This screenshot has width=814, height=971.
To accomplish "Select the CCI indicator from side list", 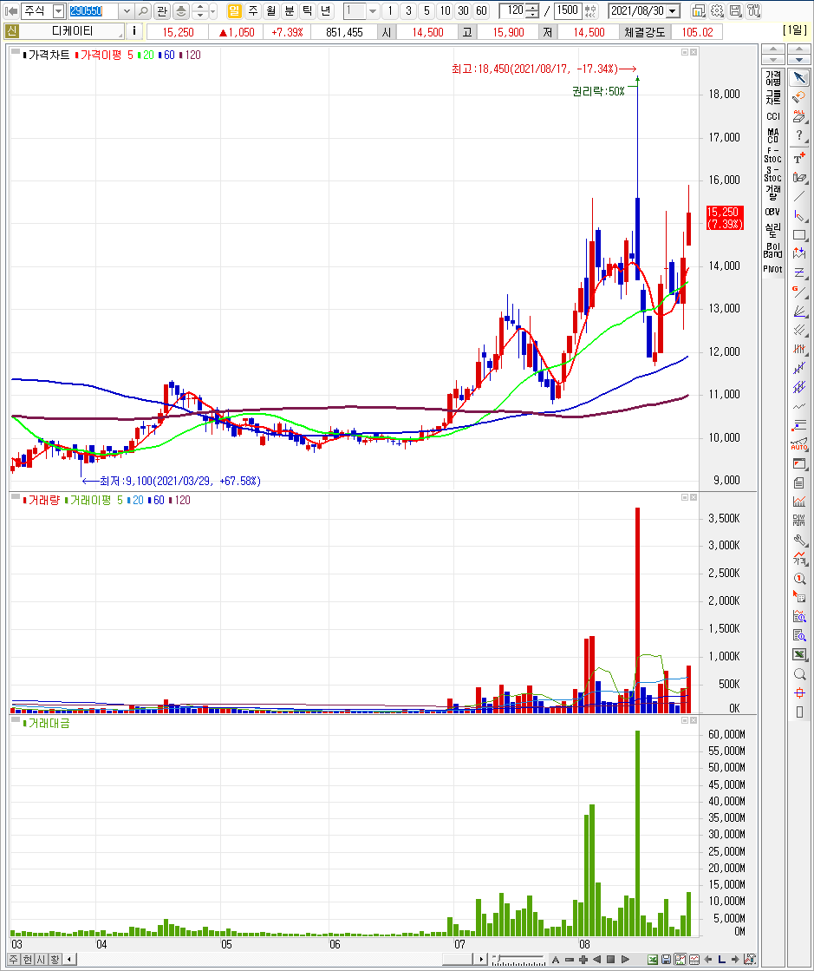I will coord(773,116).
